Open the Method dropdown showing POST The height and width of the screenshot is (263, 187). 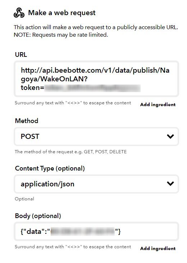point(96,136)
